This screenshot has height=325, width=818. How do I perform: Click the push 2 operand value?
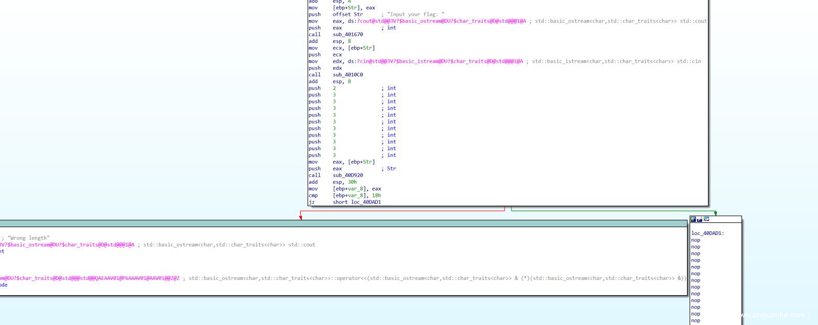pyautogui.click(x=334, y=88)
